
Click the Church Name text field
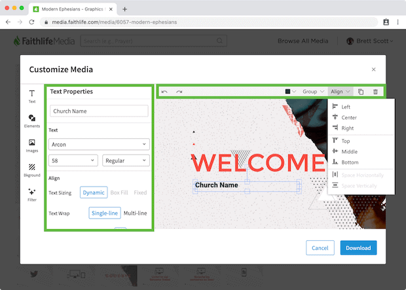coord(99,111)
